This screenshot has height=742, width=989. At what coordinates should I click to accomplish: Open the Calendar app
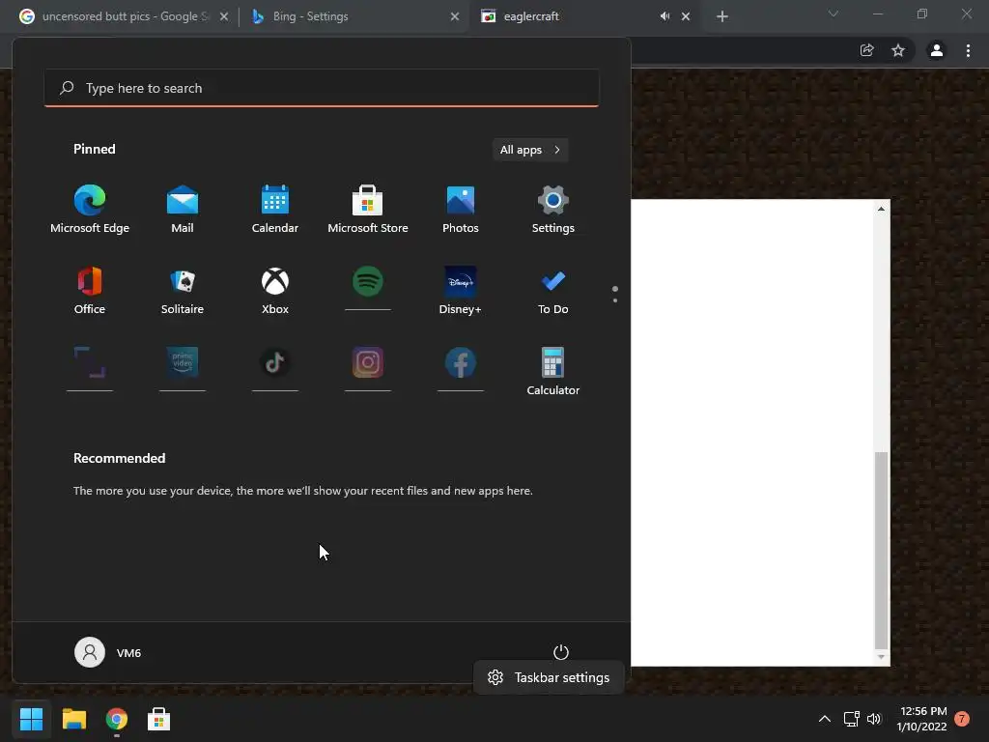pyautogui.click(x=275, y=210)
